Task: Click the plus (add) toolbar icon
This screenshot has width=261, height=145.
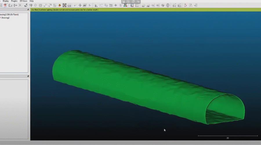Action: (x=115, y=5)
